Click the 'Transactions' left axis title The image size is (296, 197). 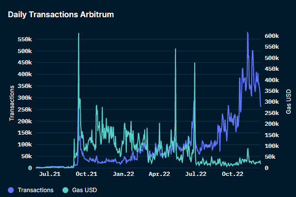[12, 103]
